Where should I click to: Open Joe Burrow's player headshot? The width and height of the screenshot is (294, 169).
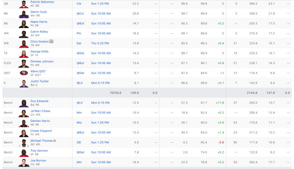click(x=24, y=163)
